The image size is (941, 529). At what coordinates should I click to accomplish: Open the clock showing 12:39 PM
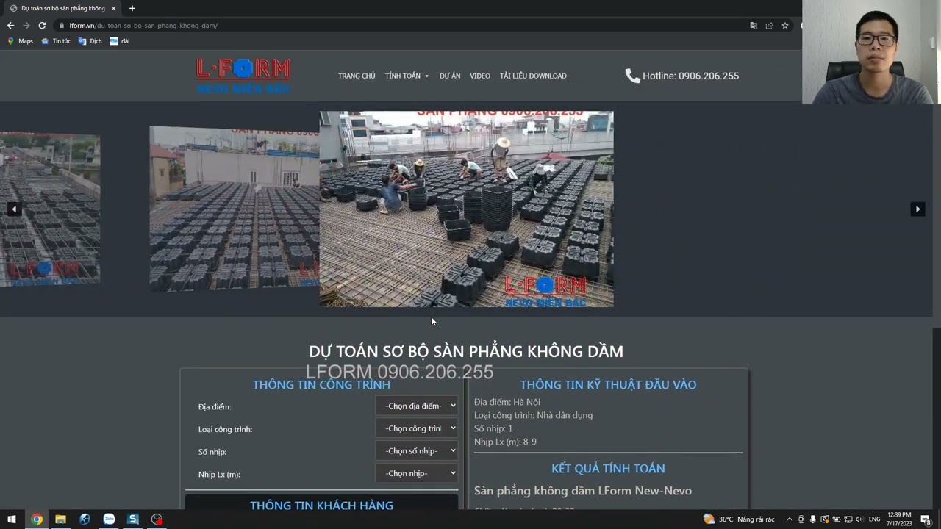[899, 519]
